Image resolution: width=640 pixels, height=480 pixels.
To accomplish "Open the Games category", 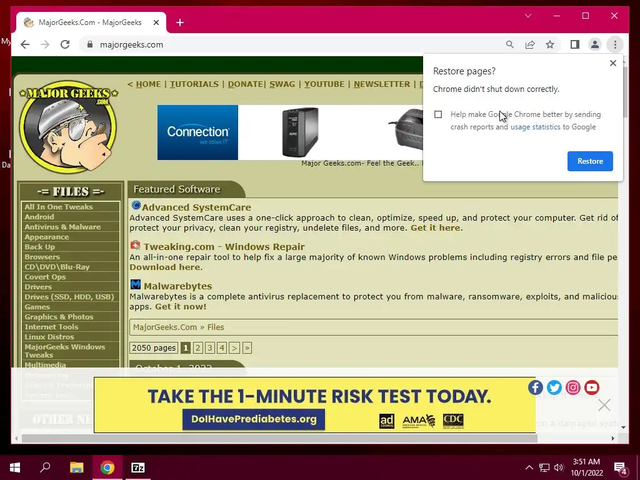I will point(37,307).
